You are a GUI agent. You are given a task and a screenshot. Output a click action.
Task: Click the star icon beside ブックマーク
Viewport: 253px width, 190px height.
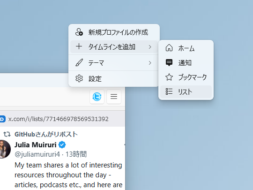click(x=169, y=77)
